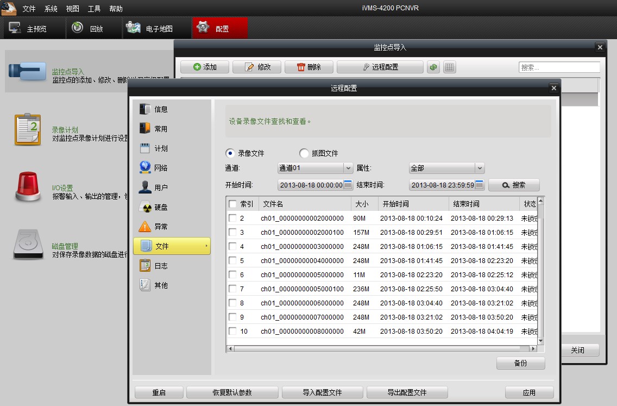Expand the 文件 sidebar item arrow
Viewport: 617px width, 406px height.
206,246
